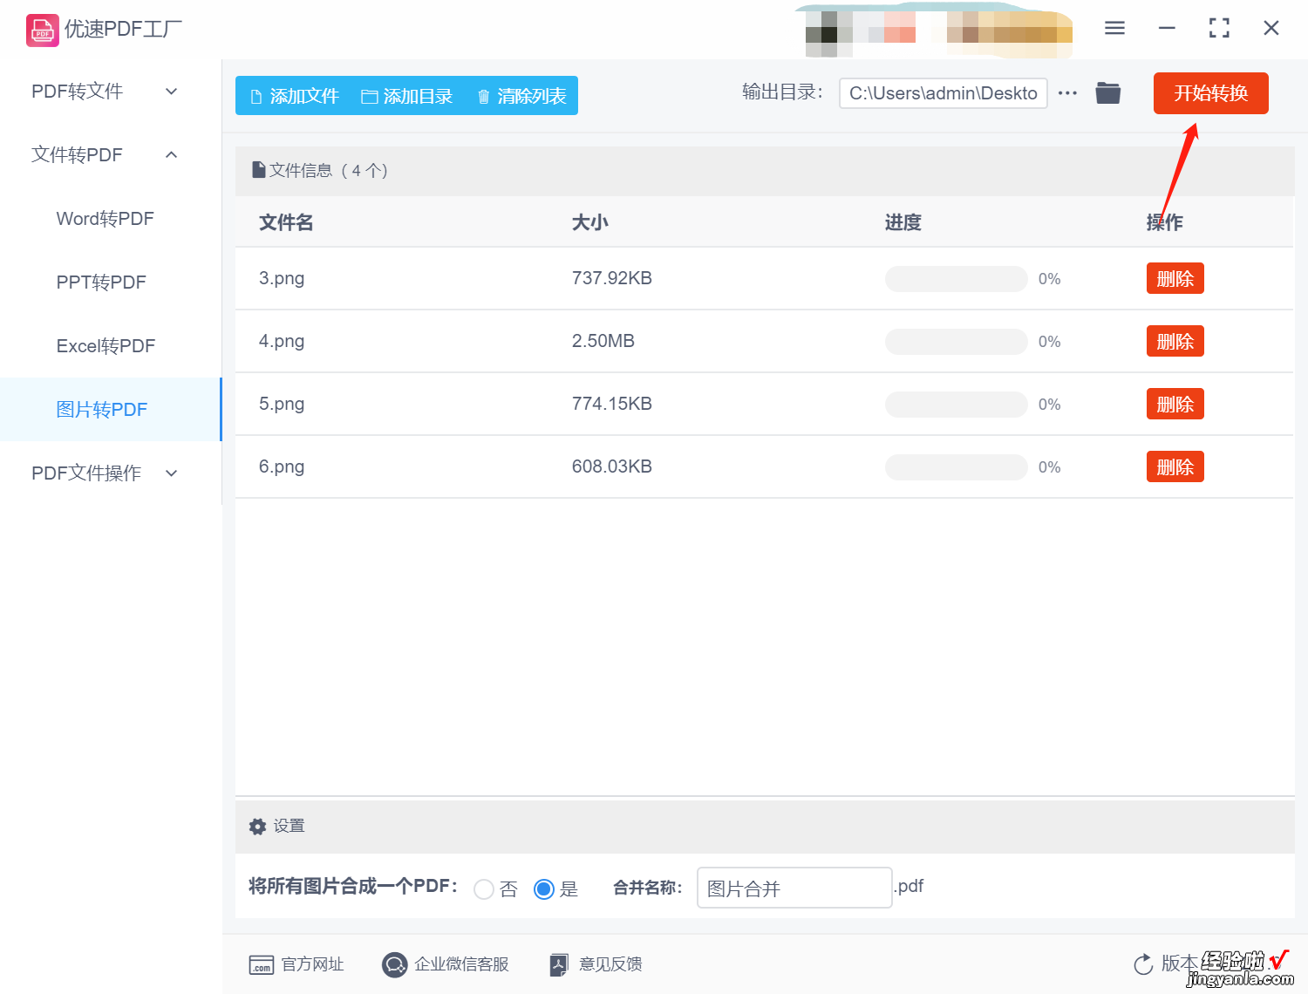Click the 2.50MB size cell
Image resolution: width=1308 pixels, height=994 pixels.
[603, 341]
